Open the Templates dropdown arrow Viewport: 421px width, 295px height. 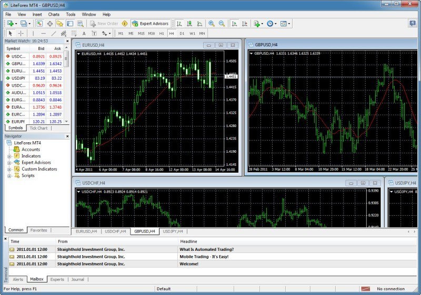289,24
